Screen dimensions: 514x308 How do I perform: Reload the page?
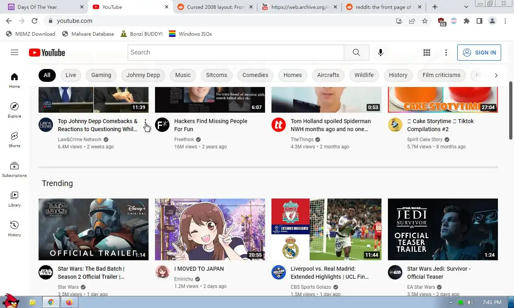pos(35,21)
